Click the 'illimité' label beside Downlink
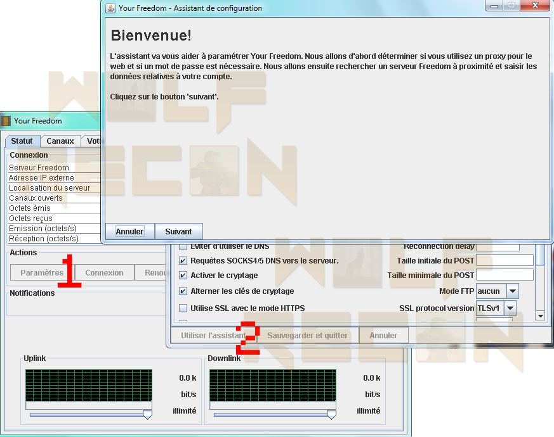This screenshot has width=554, height=437. click(x=369, y=411)
